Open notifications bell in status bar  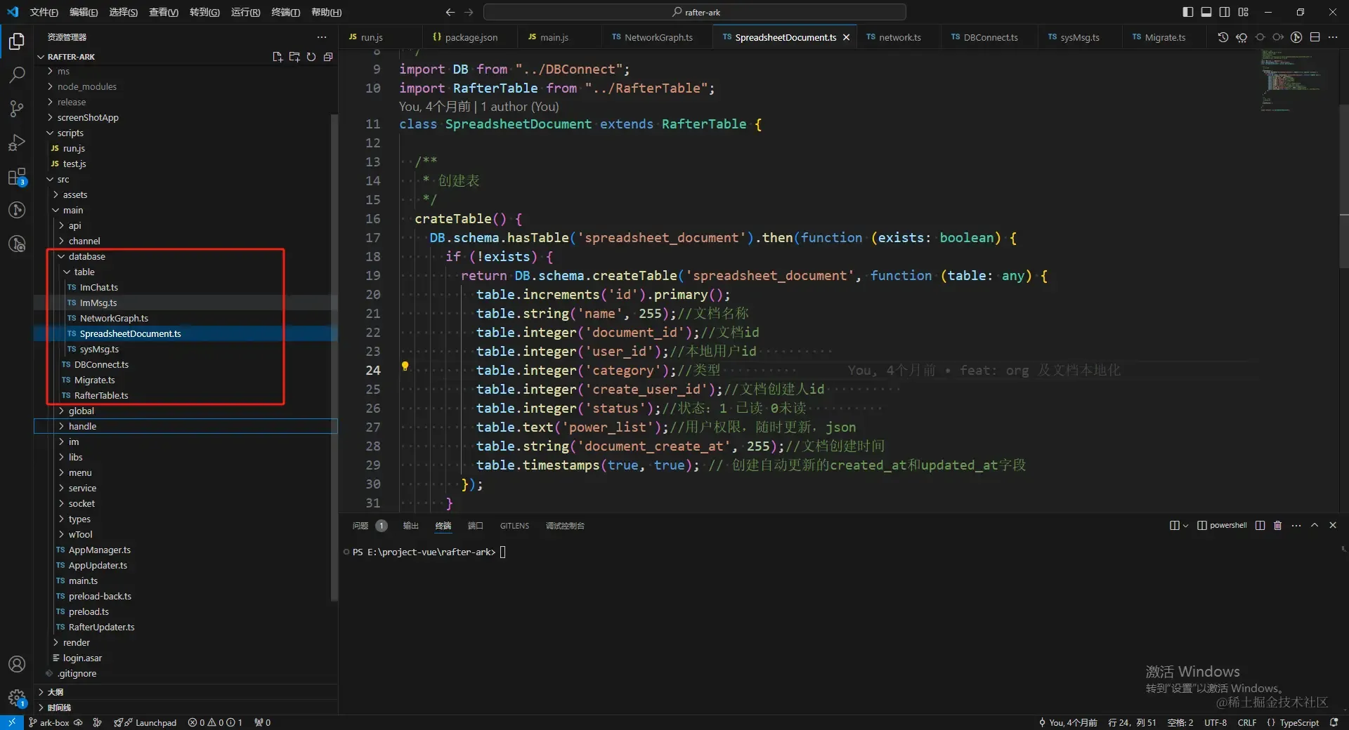(x=1334, y=722)
